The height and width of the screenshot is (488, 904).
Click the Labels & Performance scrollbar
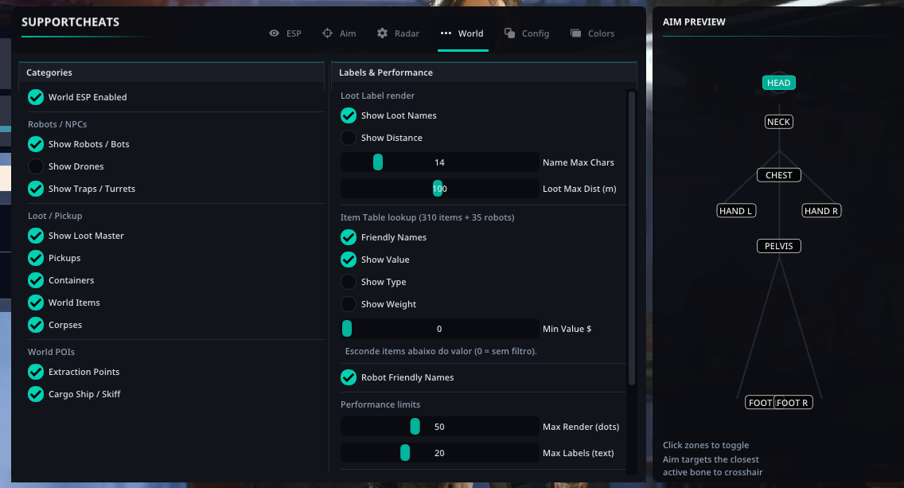tap(631, 238)
